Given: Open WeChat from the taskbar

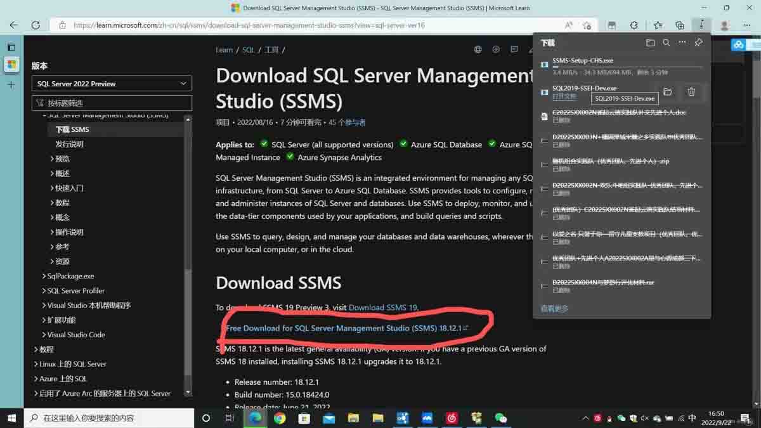Looking at the screenshot, I should 501,418.
